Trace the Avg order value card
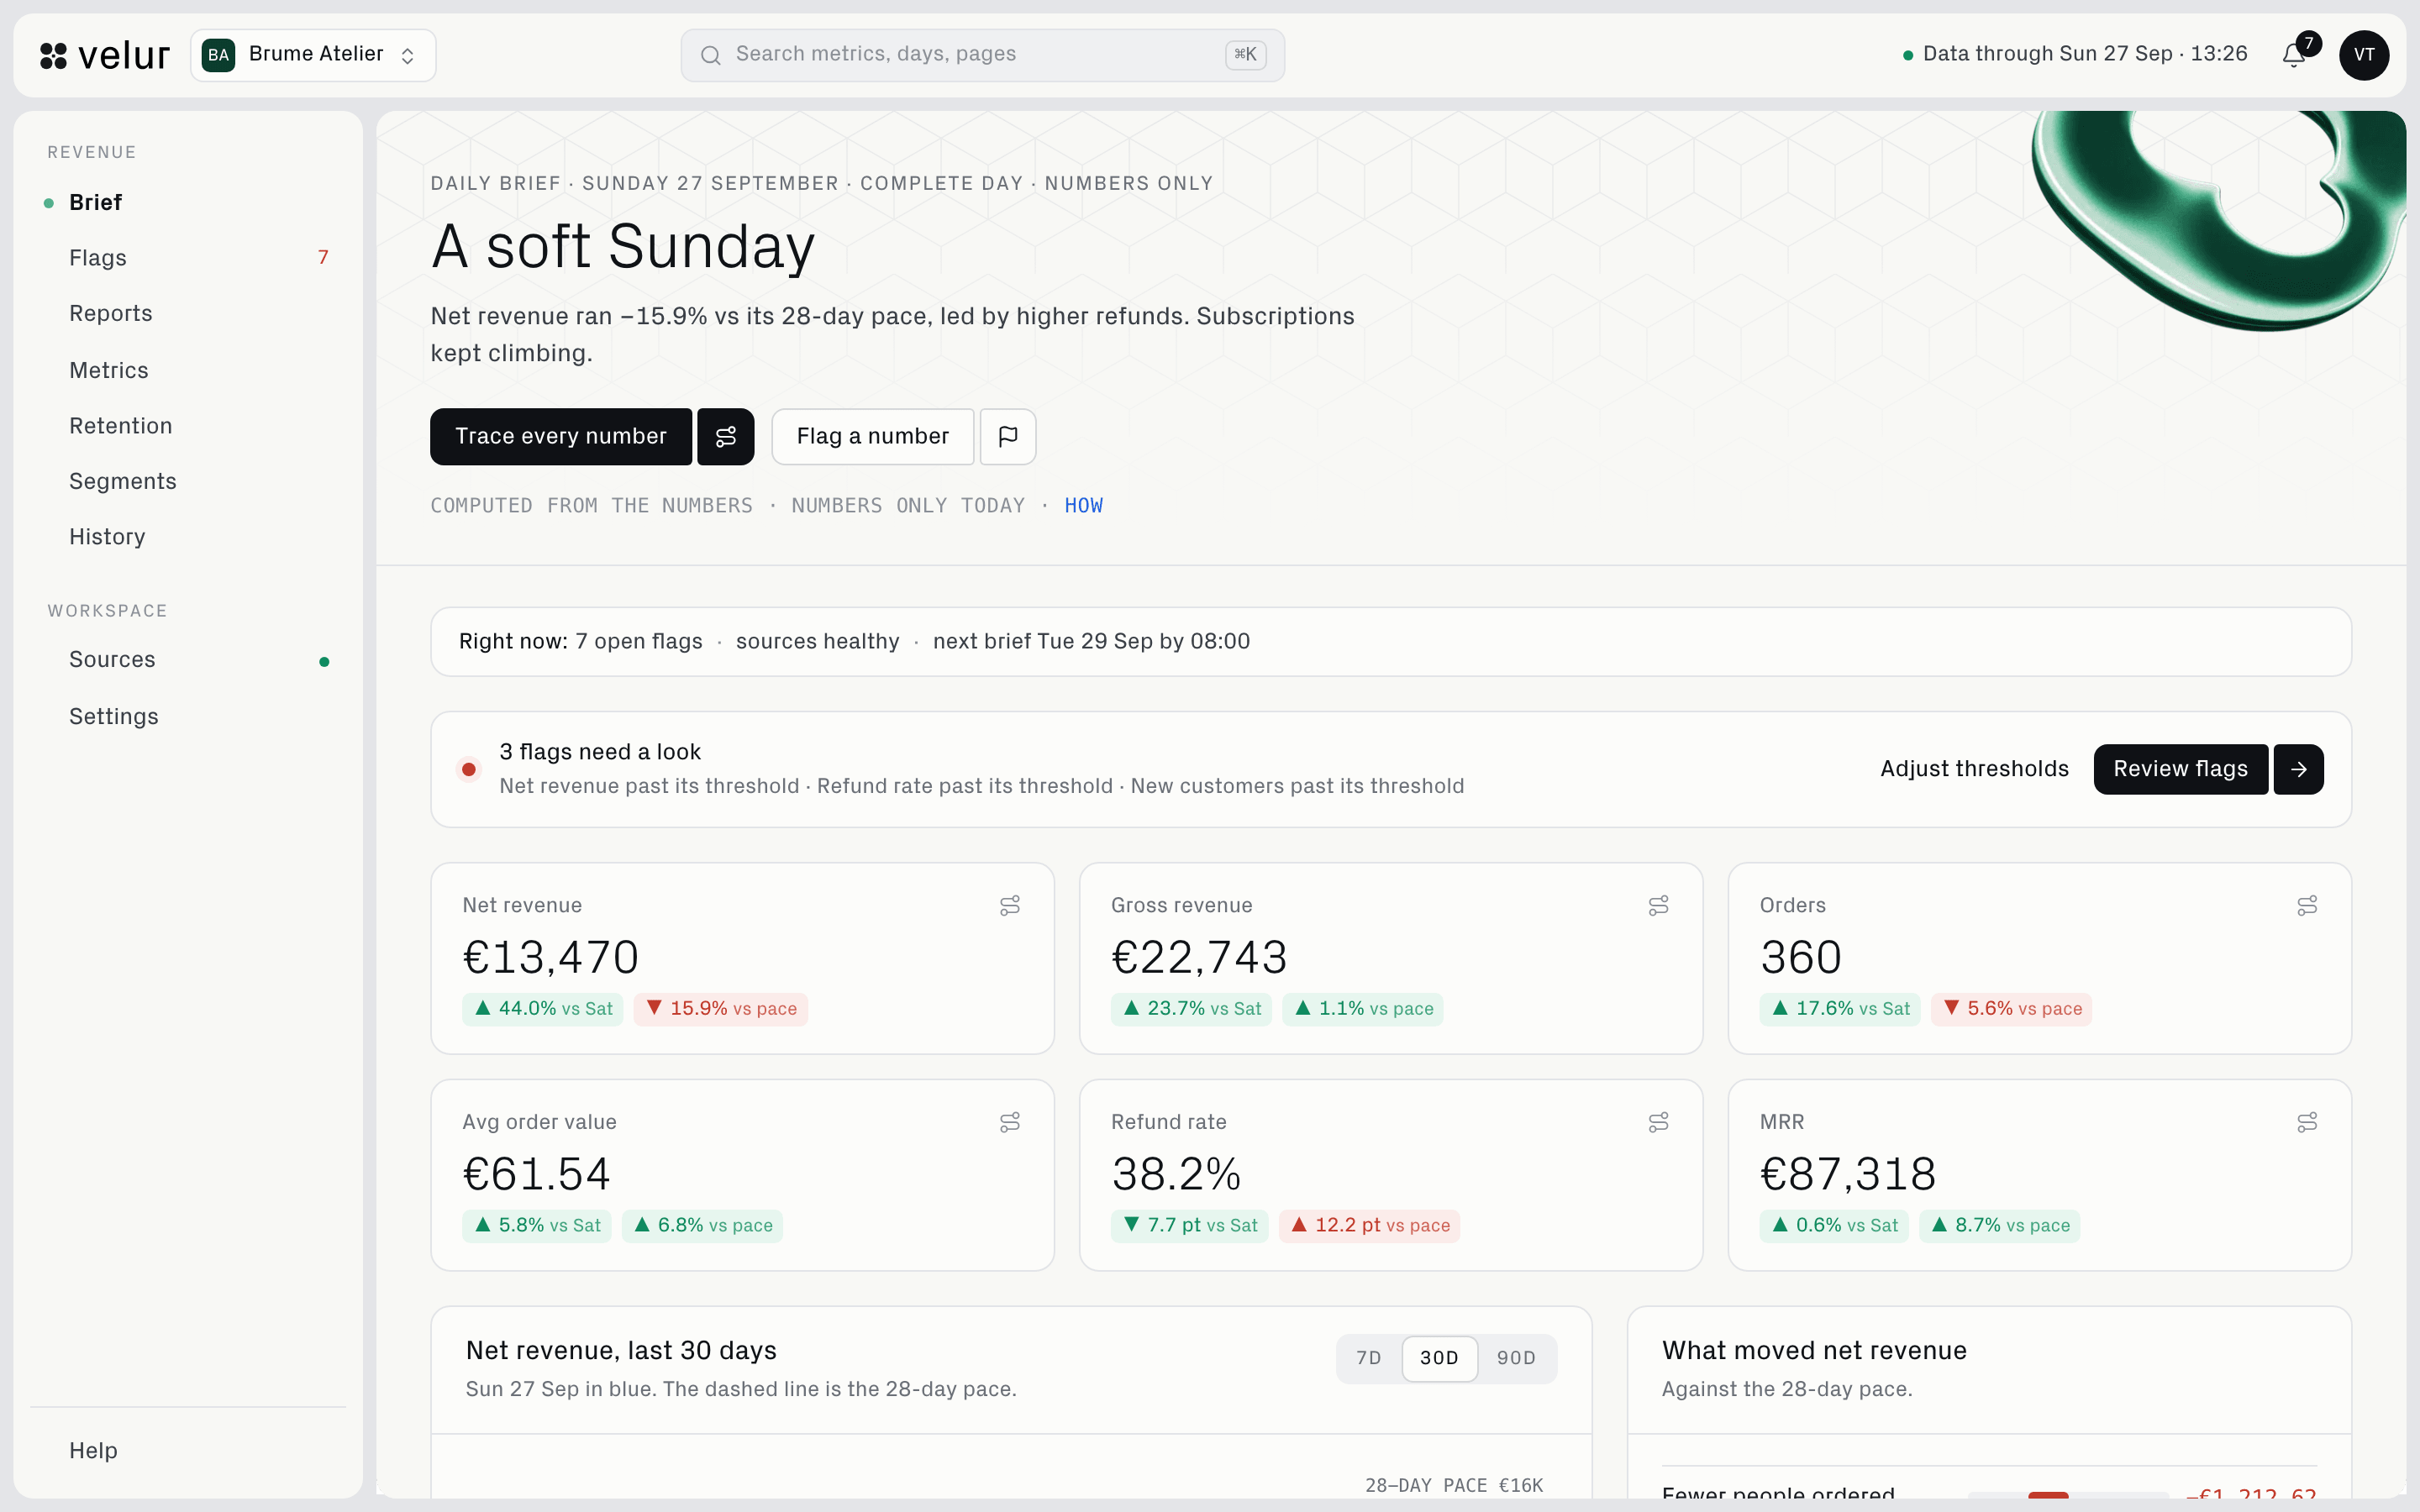2420x1512 pixels. coord(1010,1122)
